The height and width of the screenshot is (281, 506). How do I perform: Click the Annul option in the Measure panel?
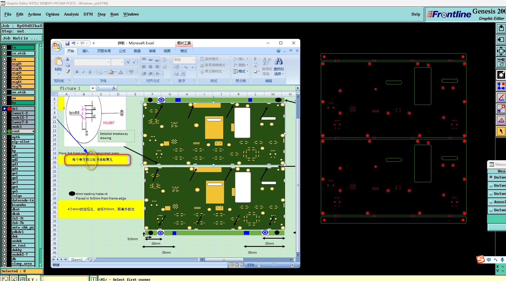click(x=497, y=202)
